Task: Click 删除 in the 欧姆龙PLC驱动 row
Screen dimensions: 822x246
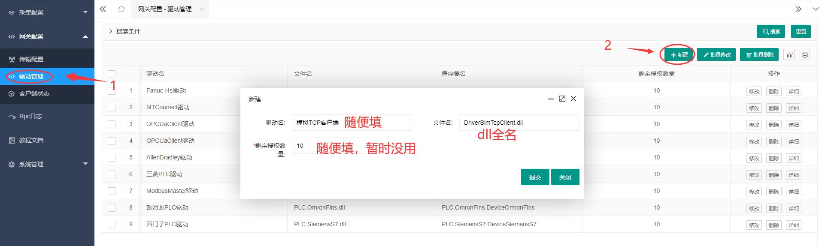Action: click(x=774, y=208)
